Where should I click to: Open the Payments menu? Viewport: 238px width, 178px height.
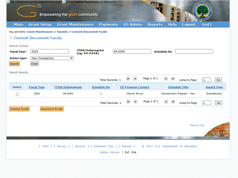(108, 24)
